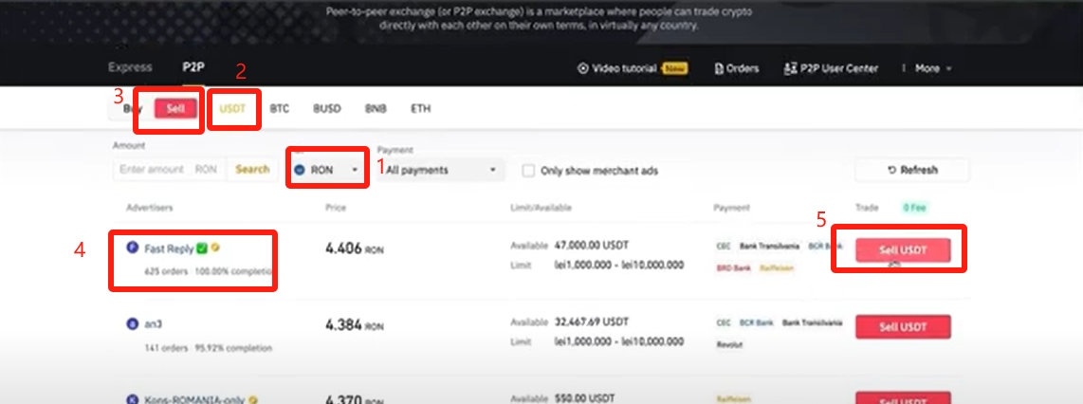
Task: Click the RON currency flag icon
Action: click(300, 169)
